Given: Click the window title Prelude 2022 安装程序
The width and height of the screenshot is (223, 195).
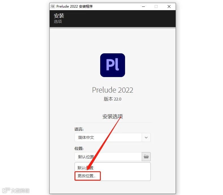Looking at the screenshot, I should 75,6.
